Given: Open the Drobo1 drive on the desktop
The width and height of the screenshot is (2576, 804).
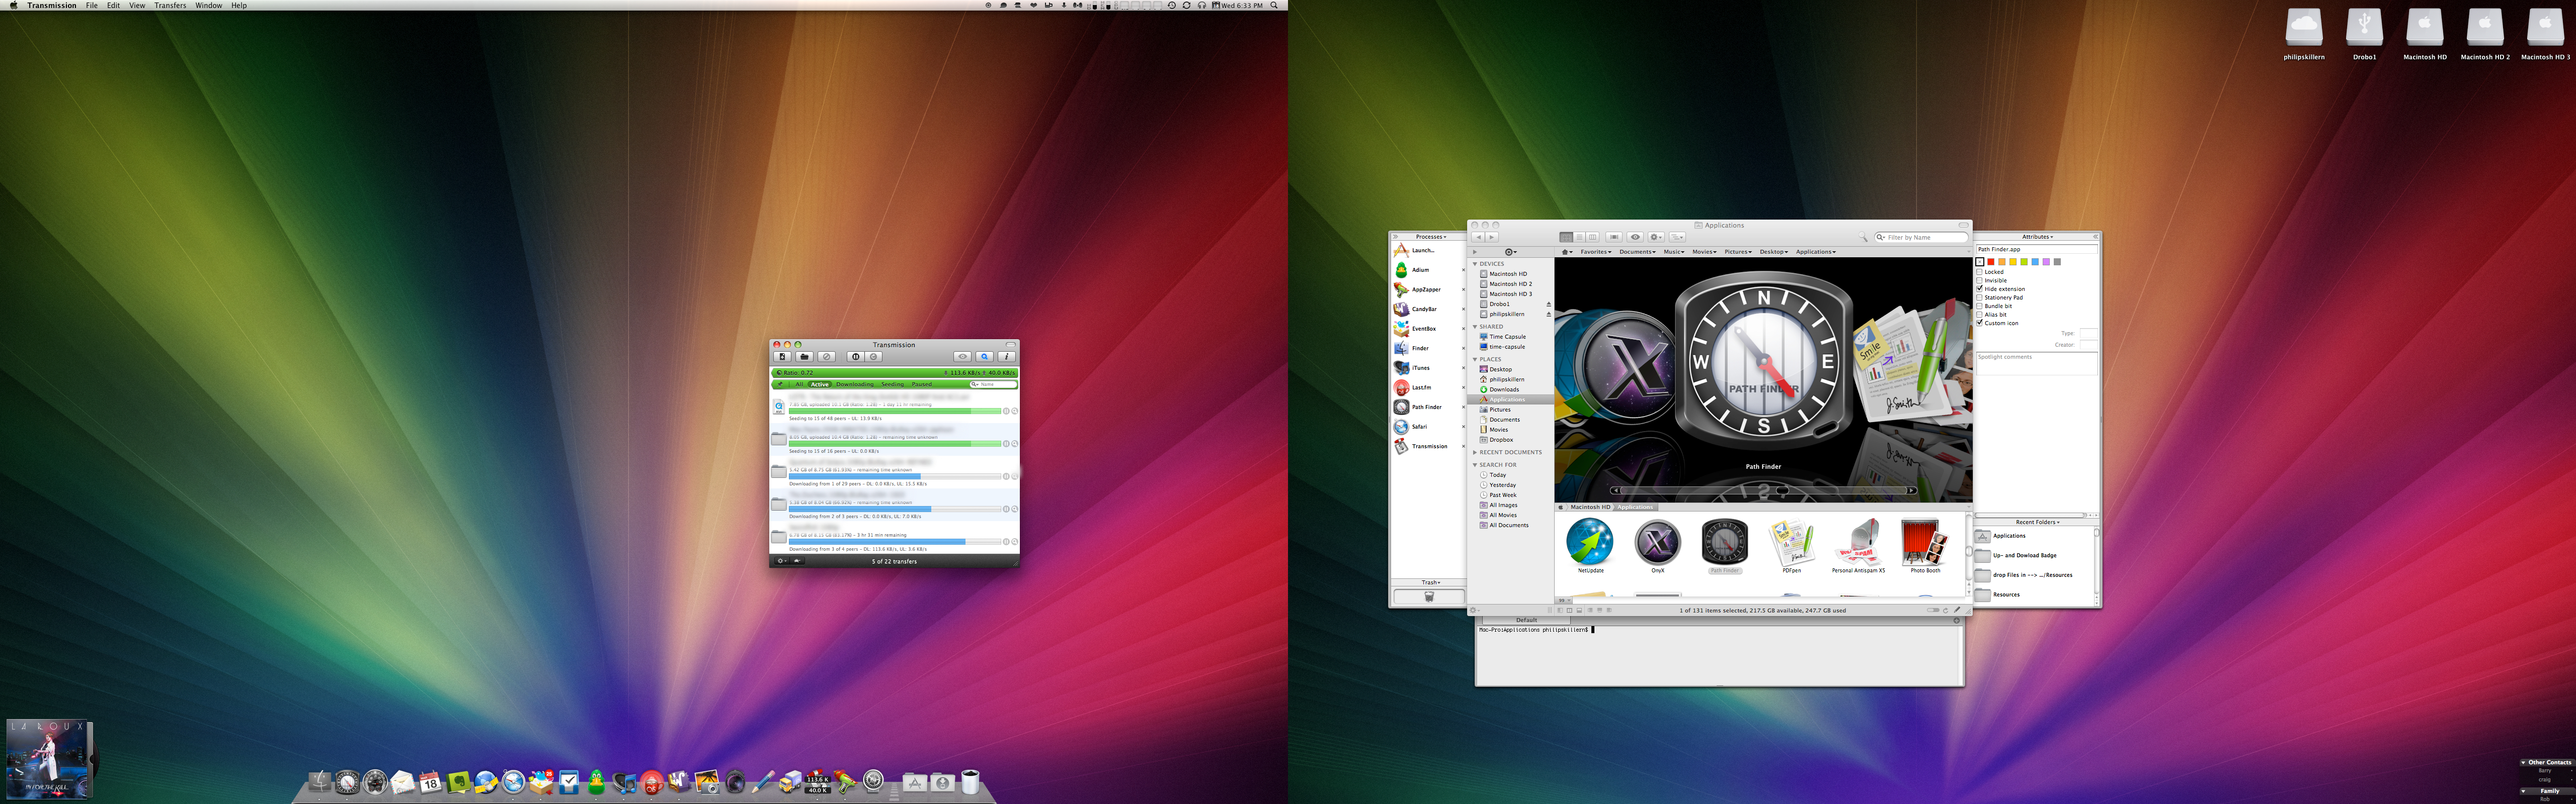Looking at the screenshot, I should 2364,33.
